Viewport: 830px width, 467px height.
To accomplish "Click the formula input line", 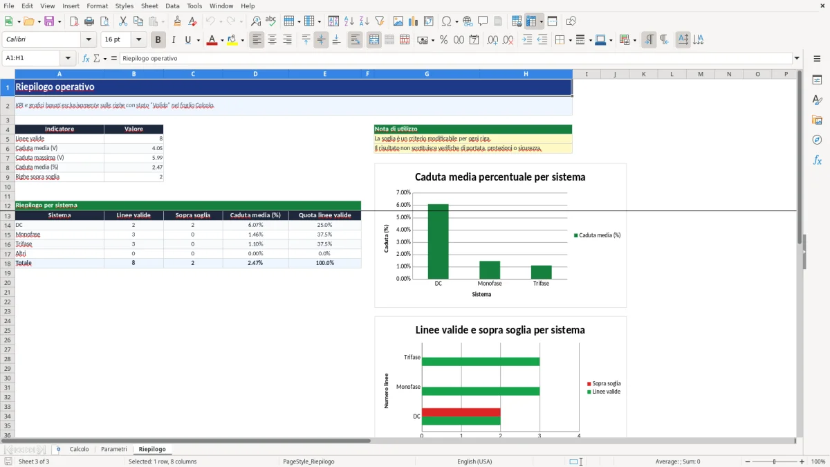I will 455,58.
